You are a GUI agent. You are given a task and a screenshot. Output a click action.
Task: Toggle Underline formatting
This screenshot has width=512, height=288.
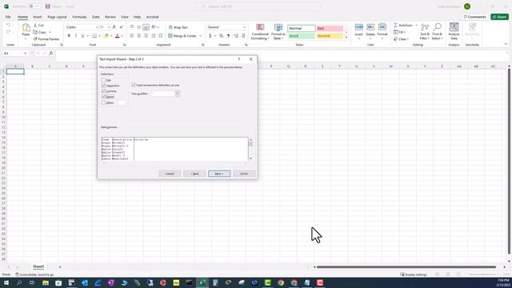pos(82,35)
